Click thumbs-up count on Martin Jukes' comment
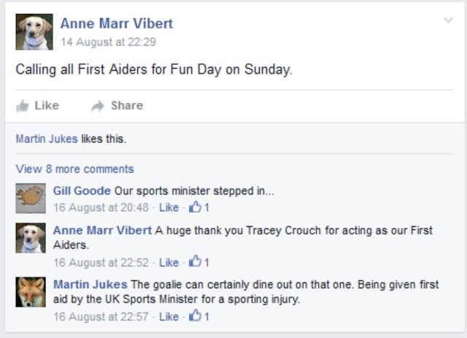 [199, 316]
